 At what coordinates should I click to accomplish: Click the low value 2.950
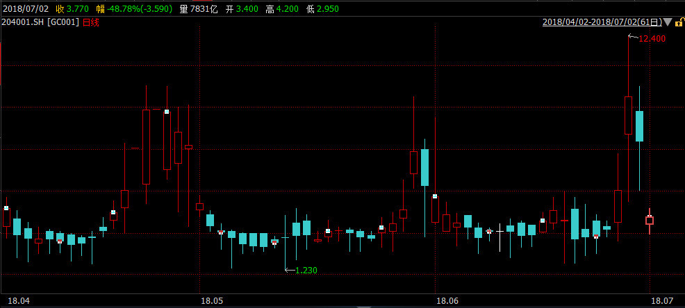(x=328, y=9)
